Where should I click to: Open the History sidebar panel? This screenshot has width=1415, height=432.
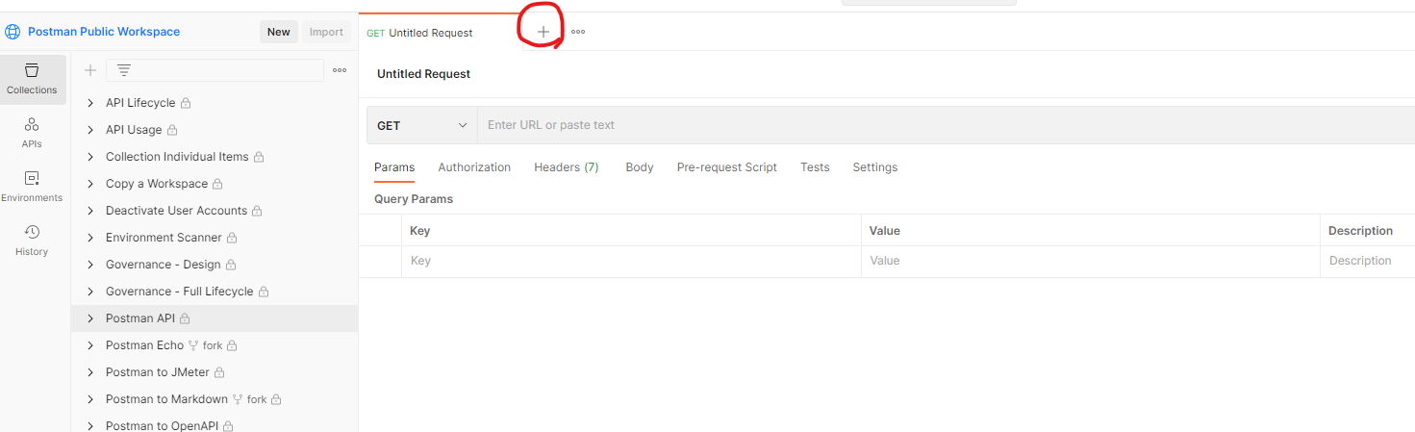(x=32, y=241)
